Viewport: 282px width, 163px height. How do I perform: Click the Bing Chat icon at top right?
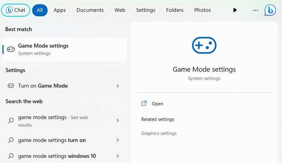click(x=270, y=10)
